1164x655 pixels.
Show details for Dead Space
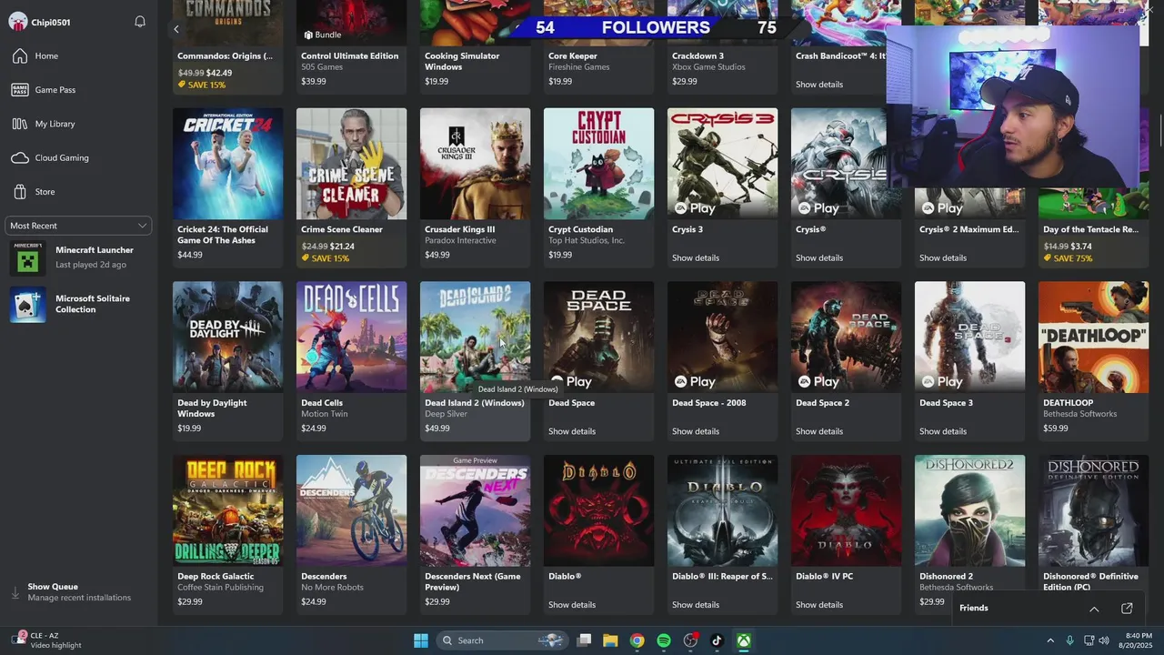[572, 431]
